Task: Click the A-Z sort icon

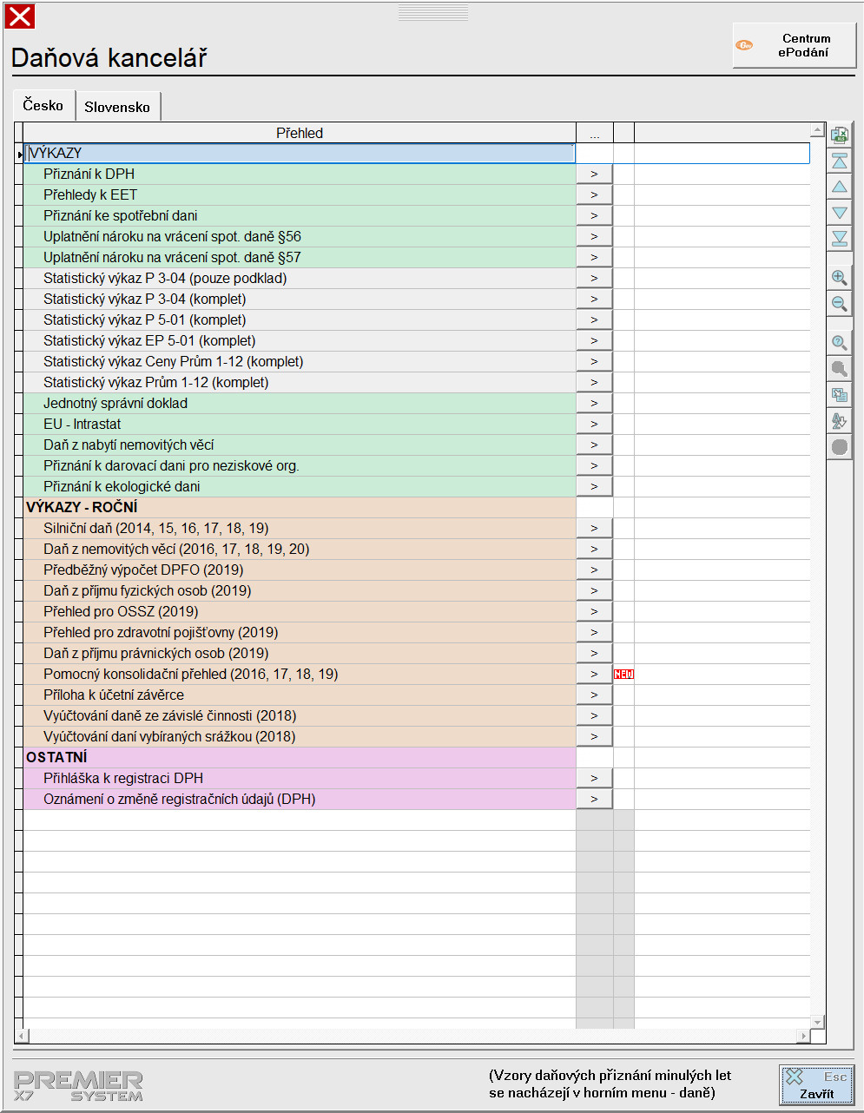Action: tap(839, 421)
